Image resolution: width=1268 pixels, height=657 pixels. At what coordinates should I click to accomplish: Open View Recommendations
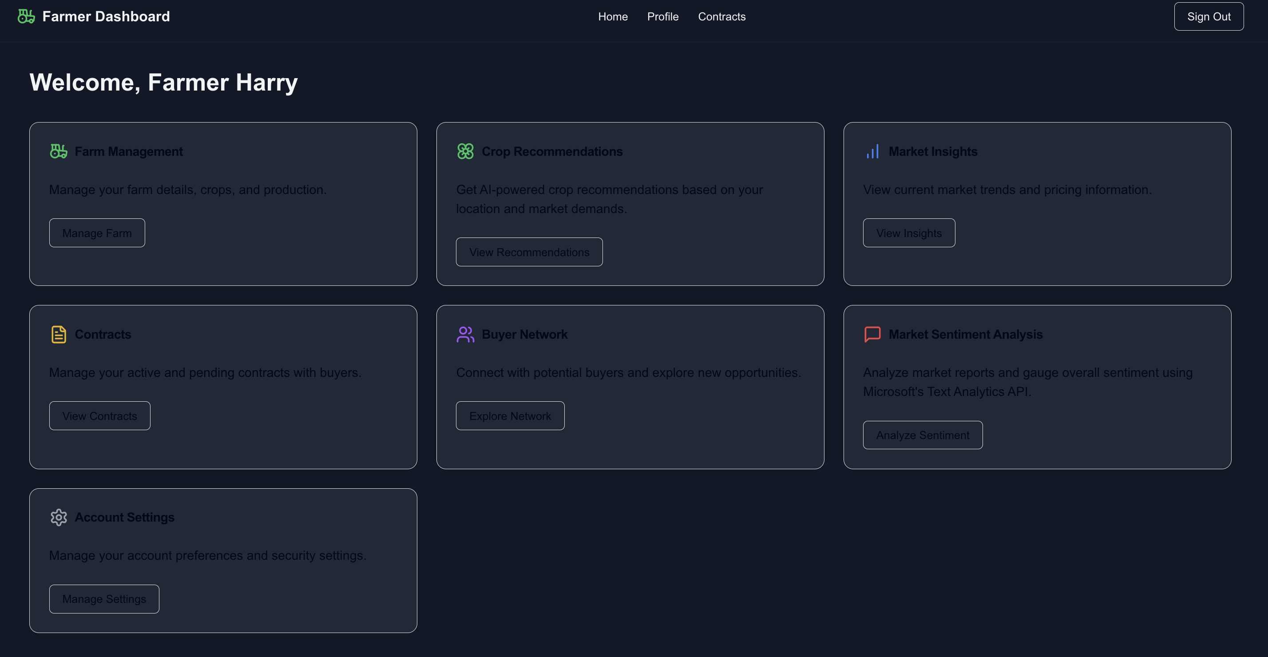[x=529, y=252]
